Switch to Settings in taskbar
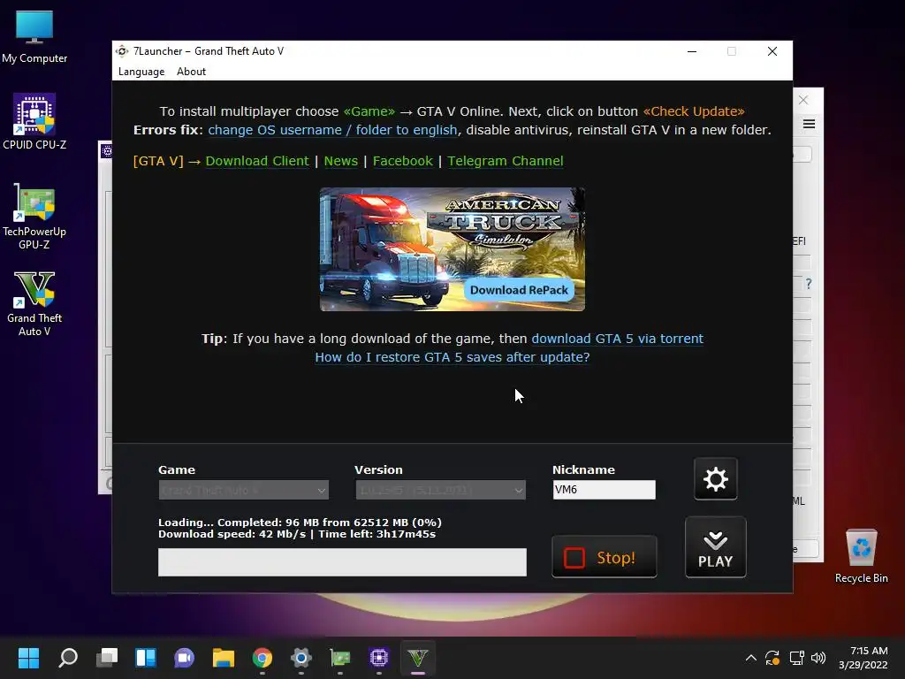 coord(300,658)
